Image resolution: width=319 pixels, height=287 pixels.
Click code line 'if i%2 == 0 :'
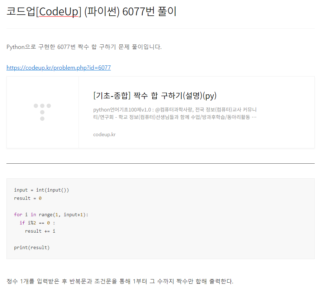click(x=37, y=223)
